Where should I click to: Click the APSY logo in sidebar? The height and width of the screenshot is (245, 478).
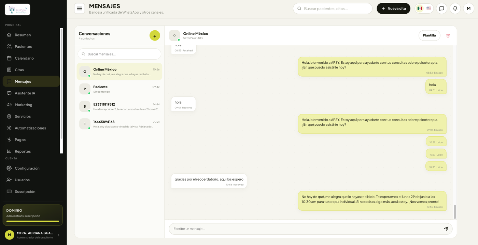click(17, 10)
